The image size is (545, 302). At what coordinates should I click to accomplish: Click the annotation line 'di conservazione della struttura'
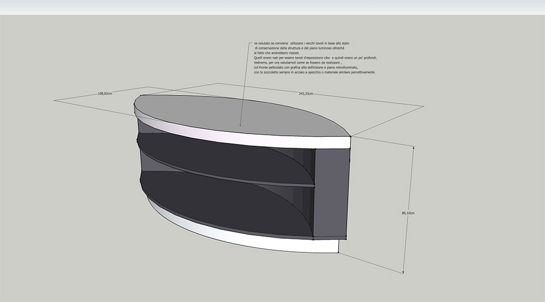(300, 49)
